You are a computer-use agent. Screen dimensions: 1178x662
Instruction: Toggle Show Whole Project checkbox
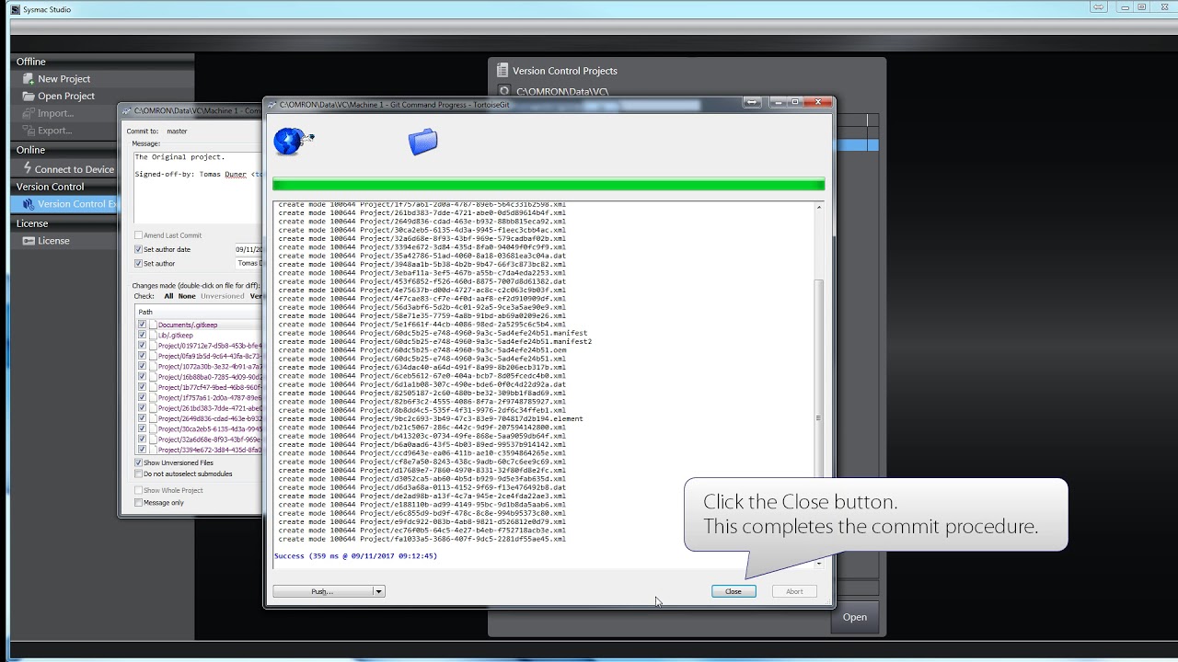click(x=139, y=491)
